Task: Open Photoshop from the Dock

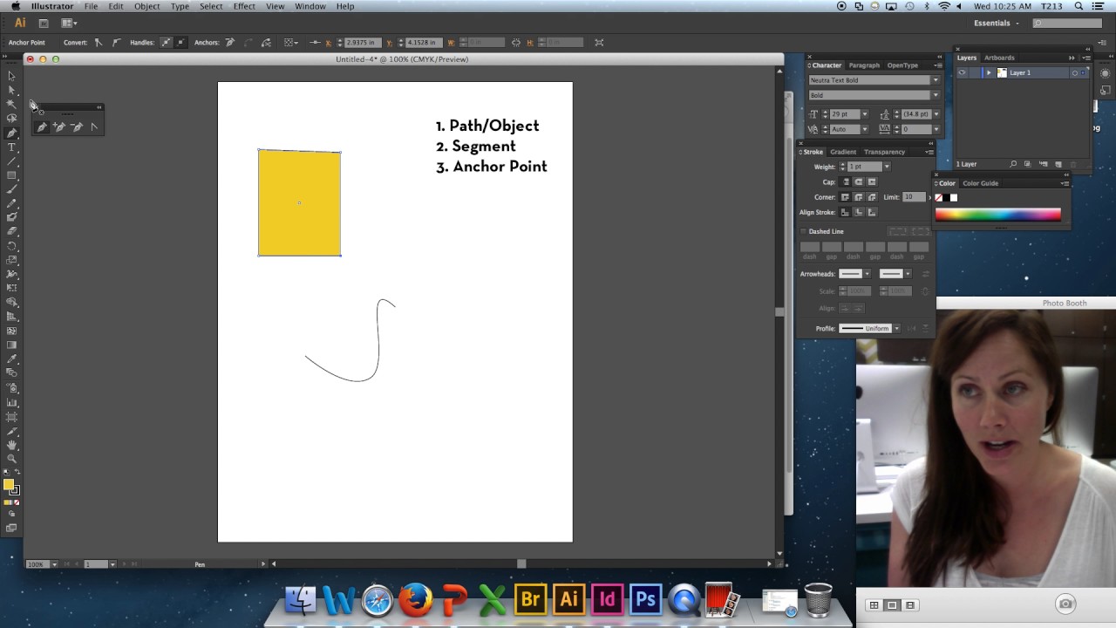Action: [645, 600]
